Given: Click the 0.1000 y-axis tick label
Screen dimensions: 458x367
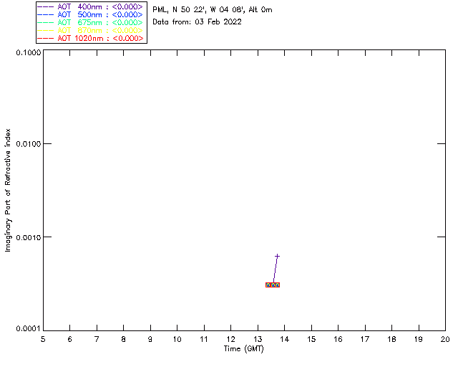Looking at the screenshot, I should click(29, 52).
